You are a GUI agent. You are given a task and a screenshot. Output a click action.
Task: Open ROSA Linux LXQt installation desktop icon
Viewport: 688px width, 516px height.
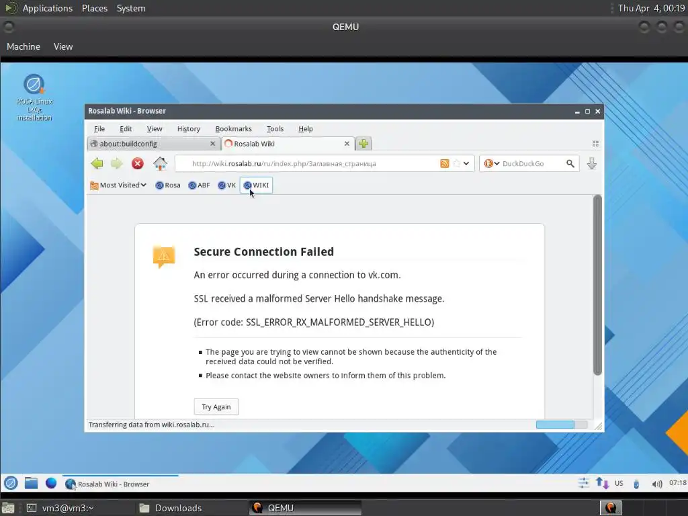(34, 98)
